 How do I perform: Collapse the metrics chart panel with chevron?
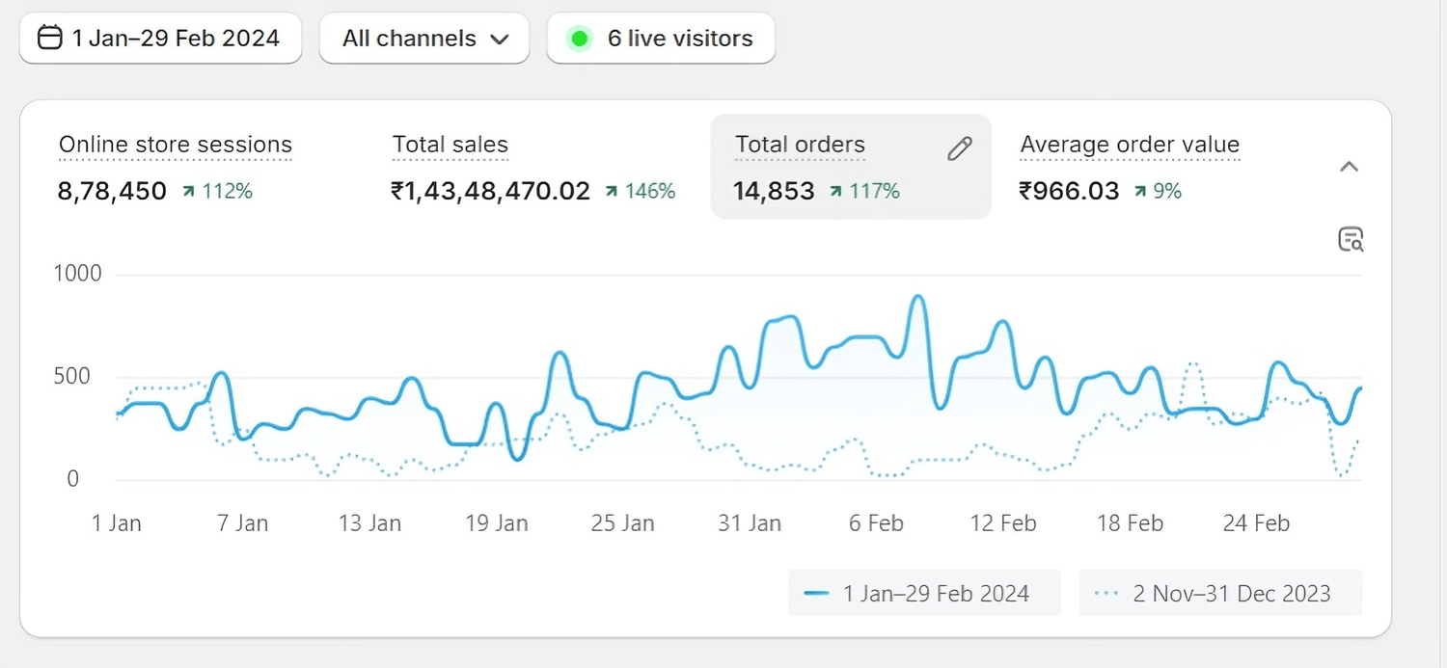[1349, 167]
